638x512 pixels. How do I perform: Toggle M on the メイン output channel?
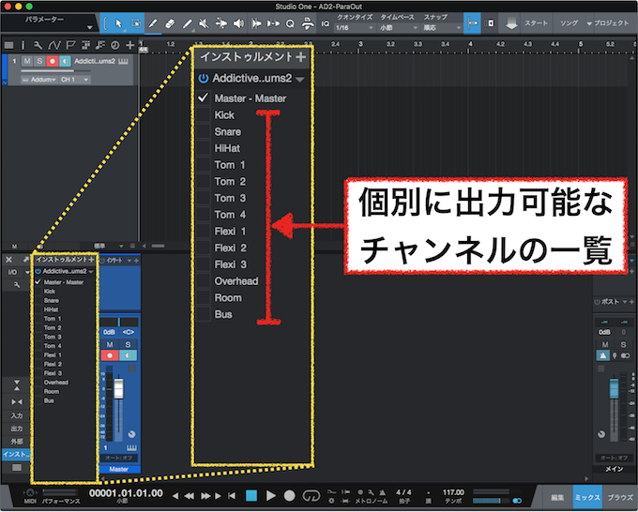point(605,344)
